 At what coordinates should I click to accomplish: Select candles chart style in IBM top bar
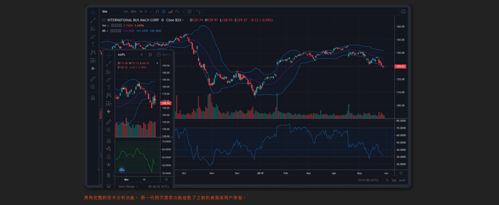point(164,12)
